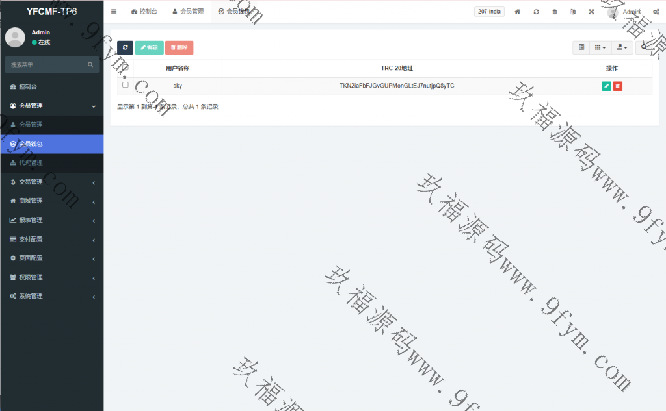Click the green 编辑 button
Screen dimensions: 666x411
[x=149, y=47]
